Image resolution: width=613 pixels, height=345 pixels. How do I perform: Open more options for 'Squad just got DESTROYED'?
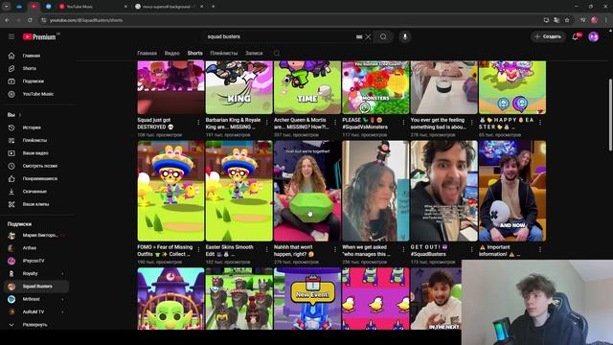[198, 123]
